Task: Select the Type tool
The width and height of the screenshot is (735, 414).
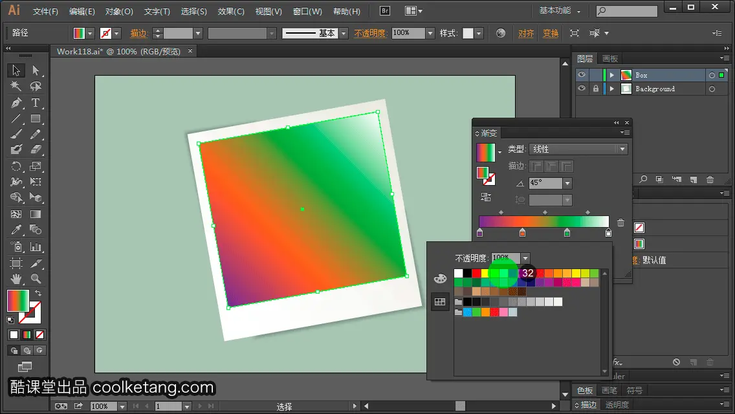Action: tap(36, 103)
